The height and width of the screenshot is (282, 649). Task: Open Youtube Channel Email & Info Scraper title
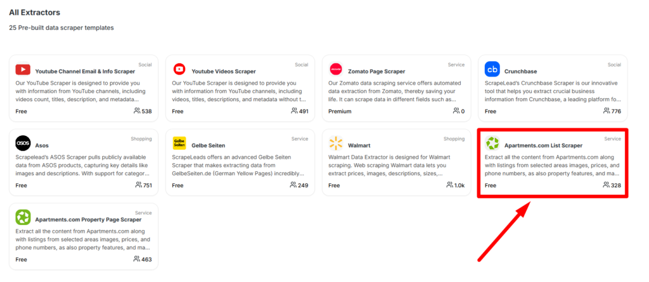85,71
